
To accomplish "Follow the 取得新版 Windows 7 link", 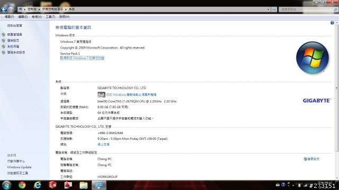I will (82, 58).
